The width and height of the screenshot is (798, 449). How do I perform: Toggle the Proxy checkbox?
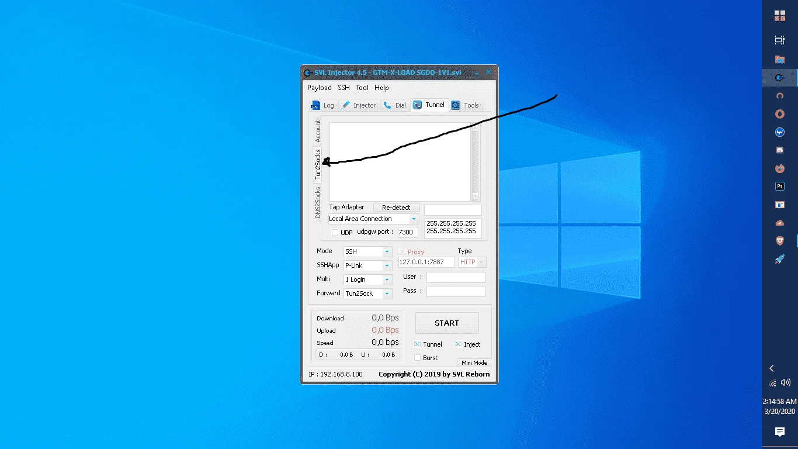pyautogui.click(x=402, y=252)
